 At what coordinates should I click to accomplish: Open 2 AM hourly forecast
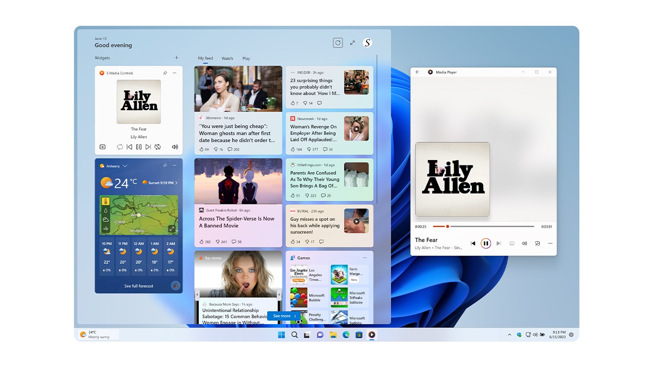(171, 257)
